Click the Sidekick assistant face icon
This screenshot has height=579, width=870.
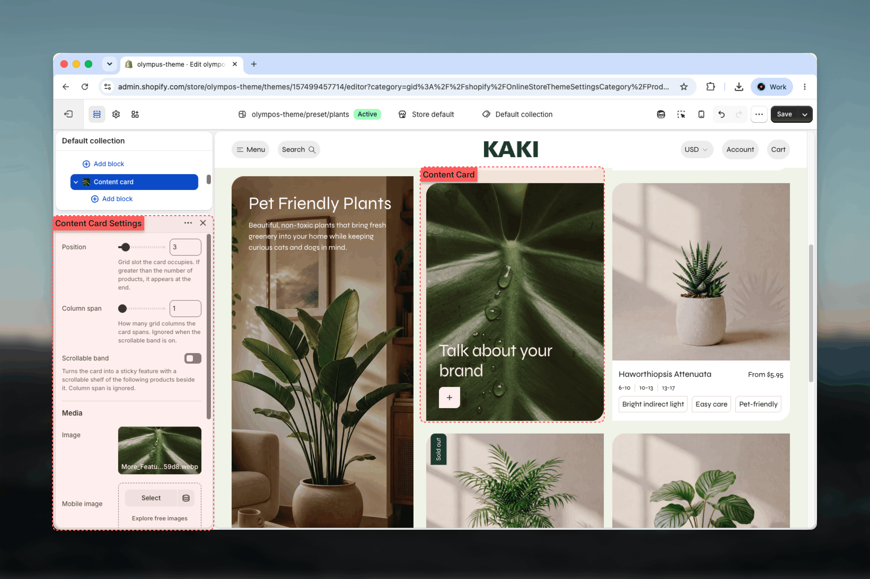point(661,114)
